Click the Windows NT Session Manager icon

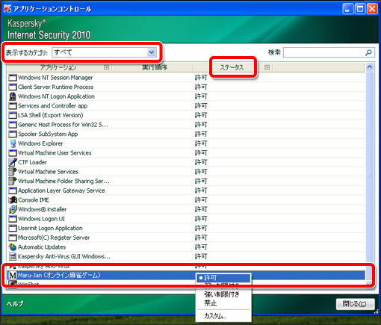[x=13, y=78]
